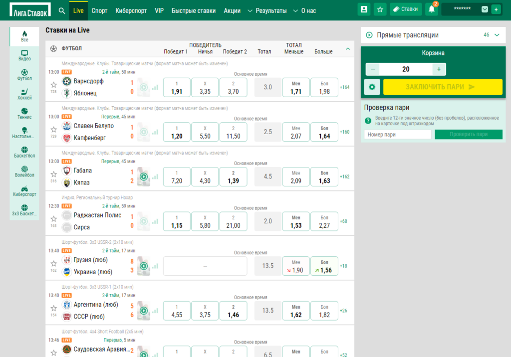Click the Номер пари input field
The image size is (511, 357).
click(398, 134)
